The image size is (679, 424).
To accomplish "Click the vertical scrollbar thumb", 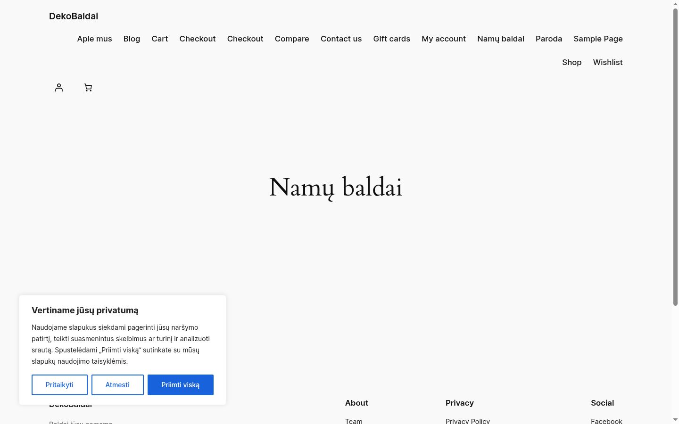I will coord(675,157).
